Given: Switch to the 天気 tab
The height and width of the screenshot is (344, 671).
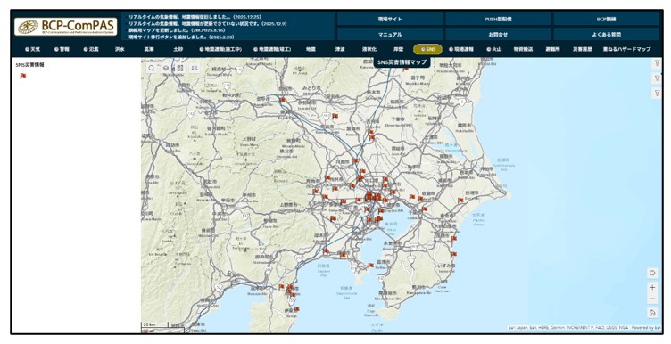Looking at the screenshot, I should tap(32, 49).
